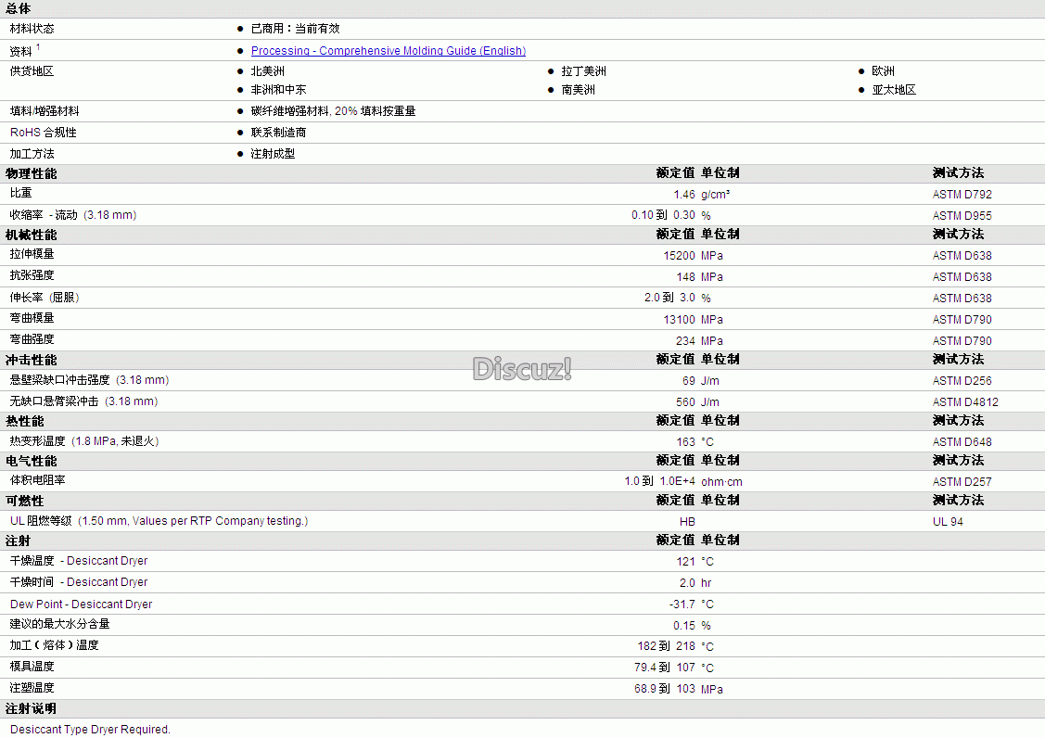
Task: Click the 总体 section header
Action: point(18,8)
